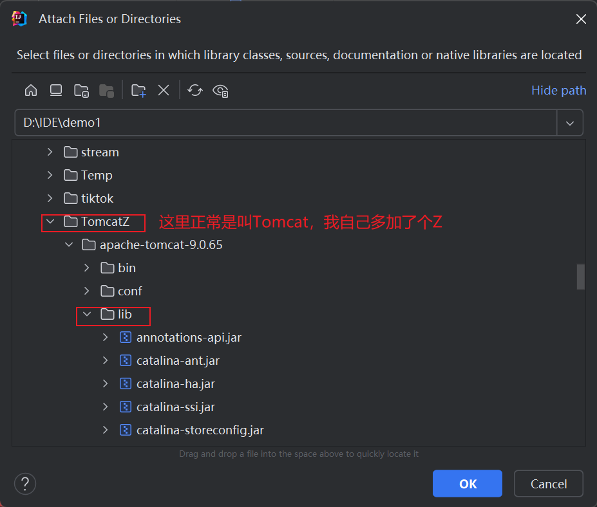This screenshot has height=507, width=597.
Task: Open the path history dropdown arrow
Action: (570, 123)
